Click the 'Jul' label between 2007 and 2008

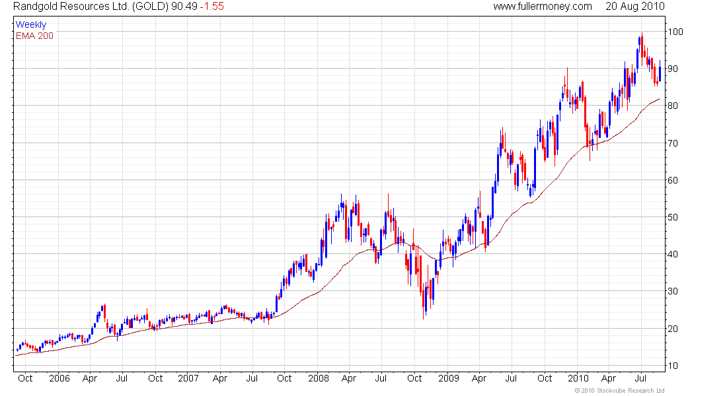click(252, 378)
